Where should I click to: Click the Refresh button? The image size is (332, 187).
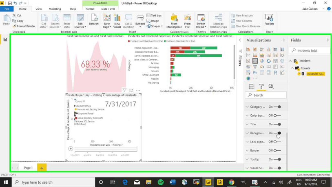point(94,20)
